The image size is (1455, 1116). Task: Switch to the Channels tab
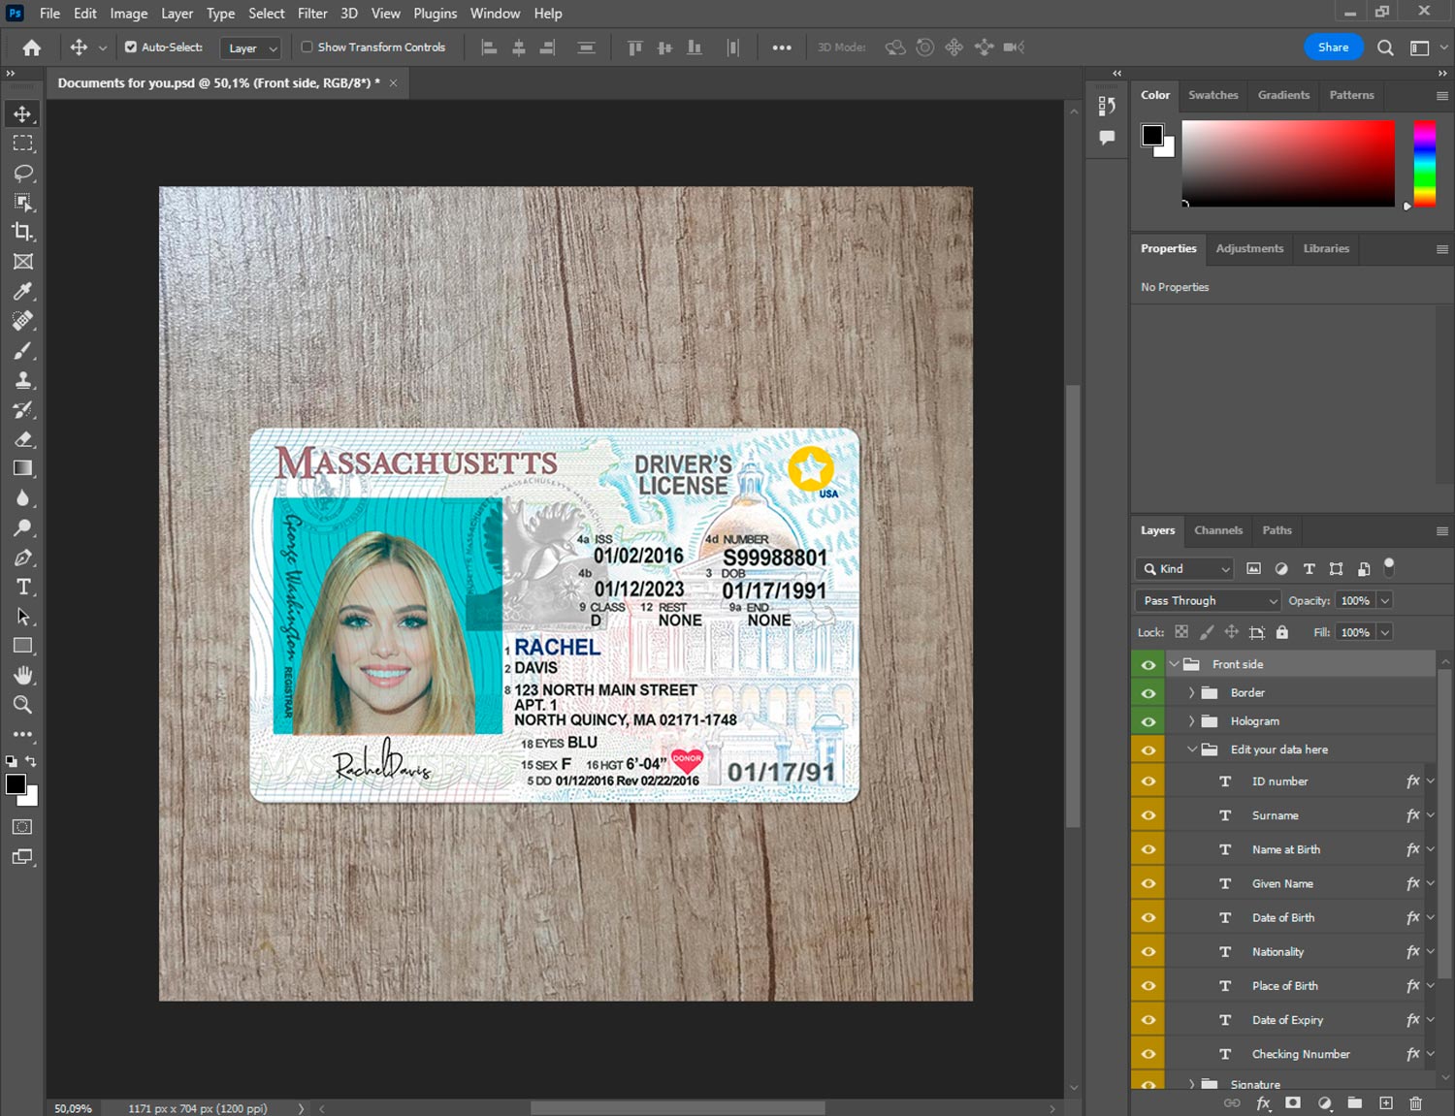[1217, 530]
